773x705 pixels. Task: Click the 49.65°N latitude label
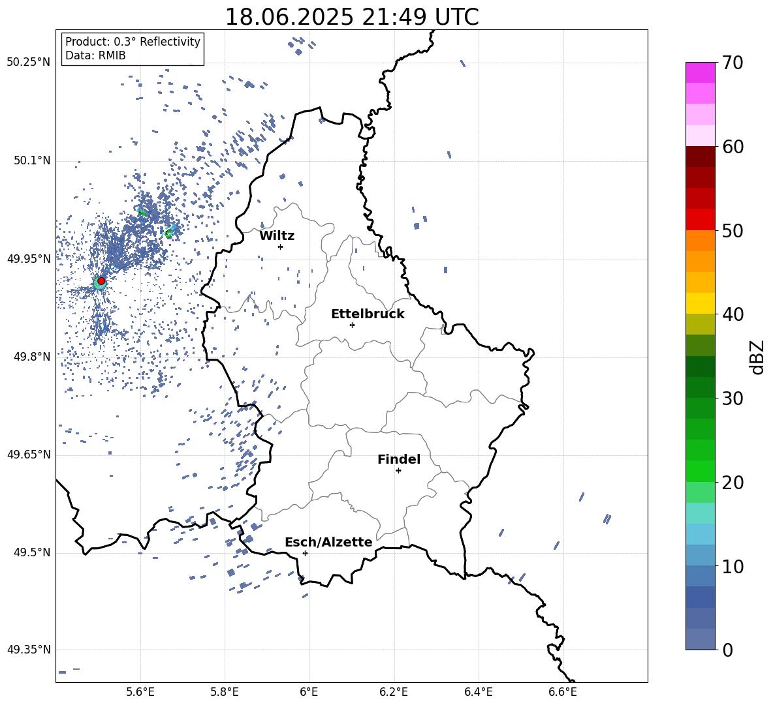coord(29,455)
